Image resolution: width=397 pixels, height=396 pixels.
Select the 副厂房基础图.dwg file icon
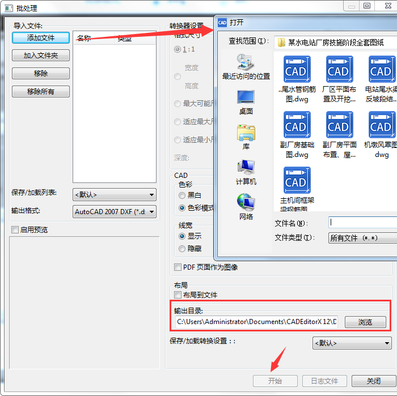coord(297,125)
